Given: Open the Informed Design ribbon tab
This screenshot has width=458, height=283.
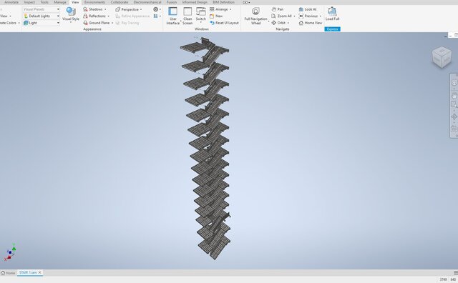Looking at the screenshot, I should point(195,2).
